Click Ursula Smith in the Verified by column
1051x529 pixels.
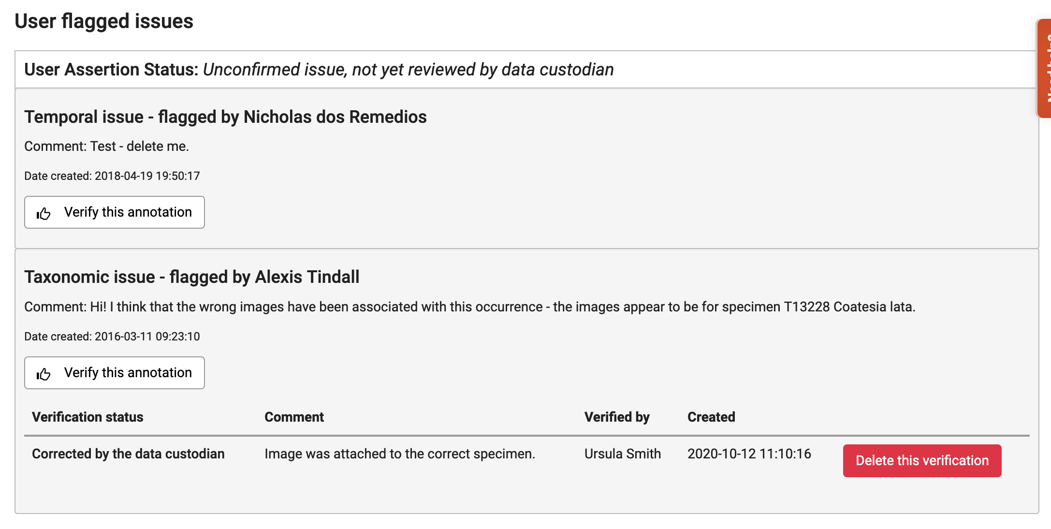pyautogui.click(x=623, y=454)
